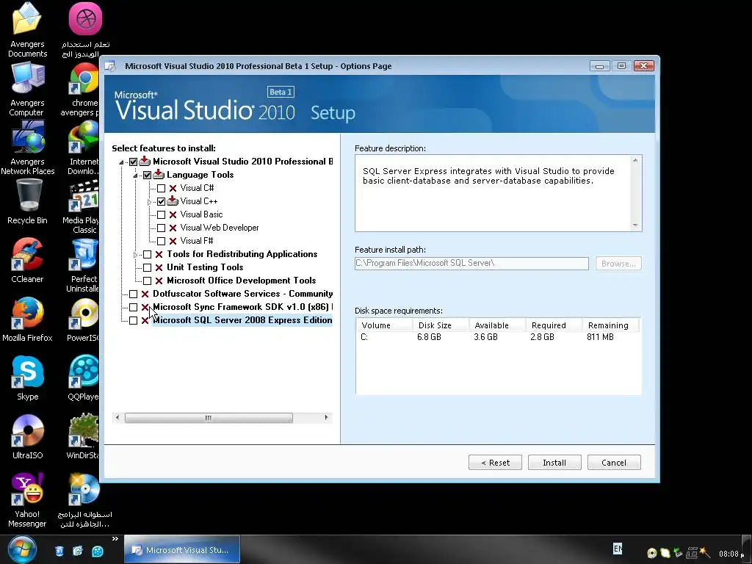752x564 pixels.
Task: Check Microsoft Office Development Tools checkbox
Action: pos(147,281)
